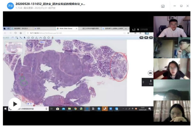The image size is (192, 126).
Task: Activate the zoom magnifier tool
Action: (17, 38)
